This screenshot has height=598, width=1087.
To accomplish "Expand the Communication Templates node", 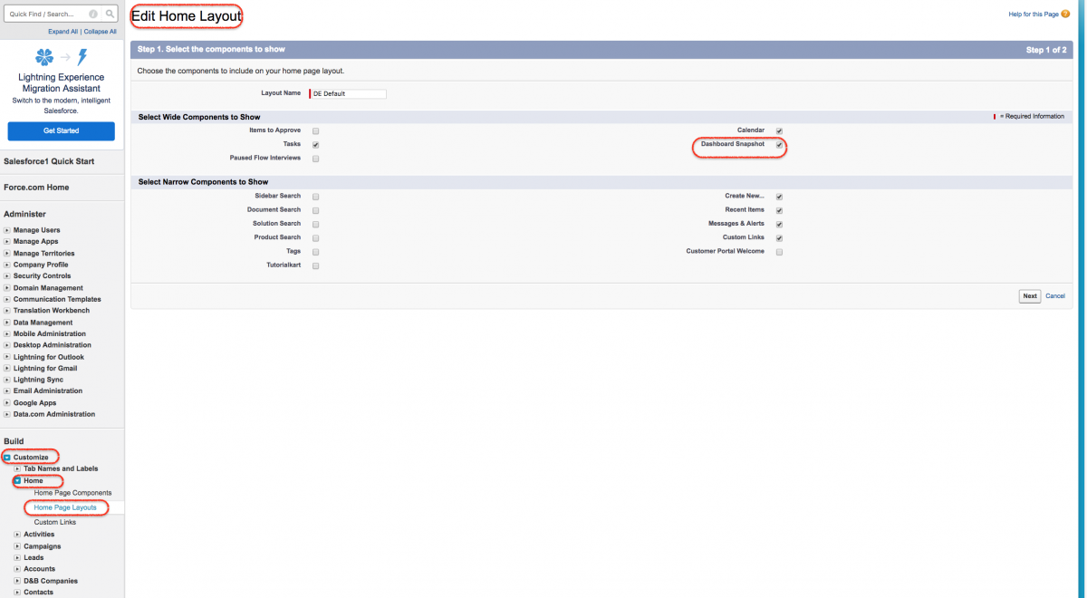I will 7,299.
